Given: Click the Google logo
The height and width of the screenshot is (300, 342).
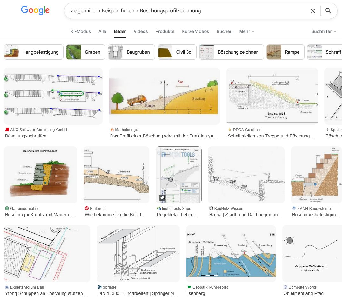Looking at the screenshot, I should click(35, 10).
